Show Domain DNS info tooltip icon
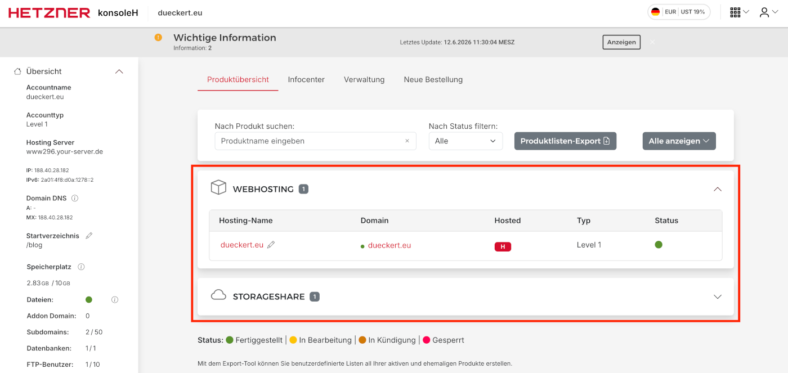The image size is (788, 373). click(x=75, y=199)
